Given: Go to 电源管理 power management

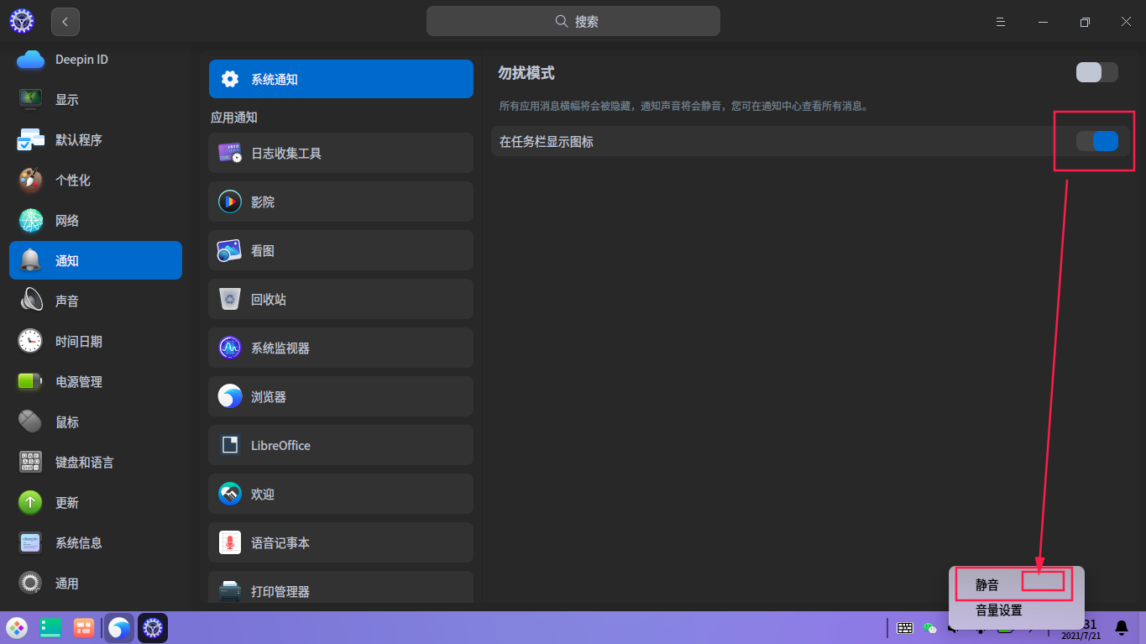Looking at the screenshot, I should pos(96,382).
